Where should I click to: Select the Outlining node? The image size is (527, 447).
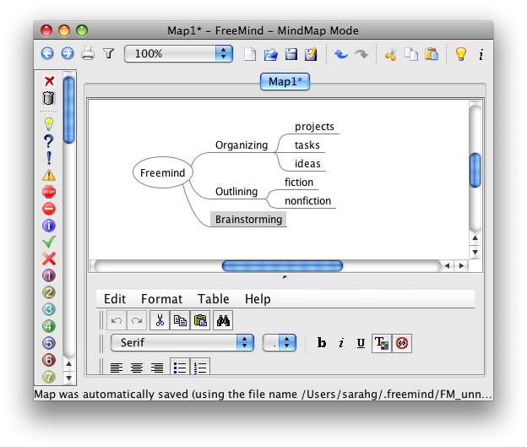(236, 191)
